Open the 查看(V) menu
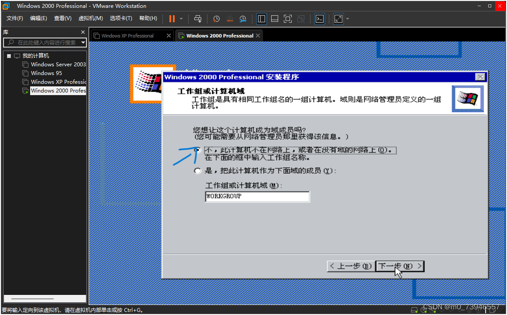 [x=62, y=18]
